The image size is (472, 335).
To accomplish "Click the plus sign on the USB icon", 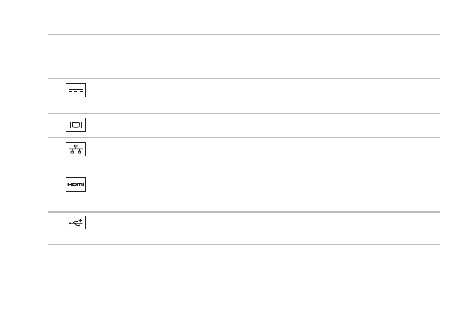I will tap(80, 221).
